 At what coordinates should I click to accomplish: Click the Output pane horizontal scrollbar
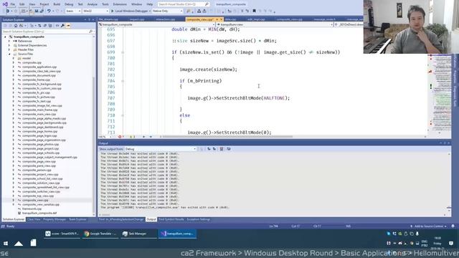pyautogui.click(x=105, y=215)
